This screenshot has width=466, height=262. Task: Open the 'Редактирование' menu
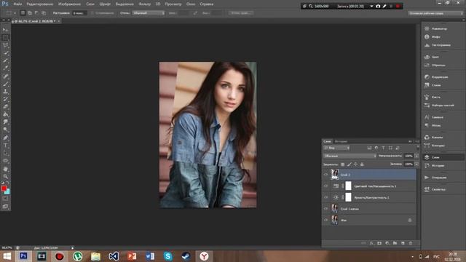click(40, 4)
